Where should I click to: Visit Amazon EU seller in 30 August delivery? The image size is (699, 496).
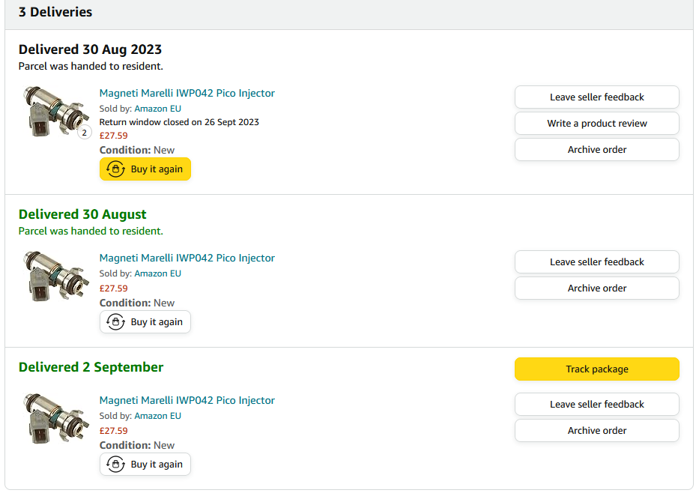coord(157,273)
